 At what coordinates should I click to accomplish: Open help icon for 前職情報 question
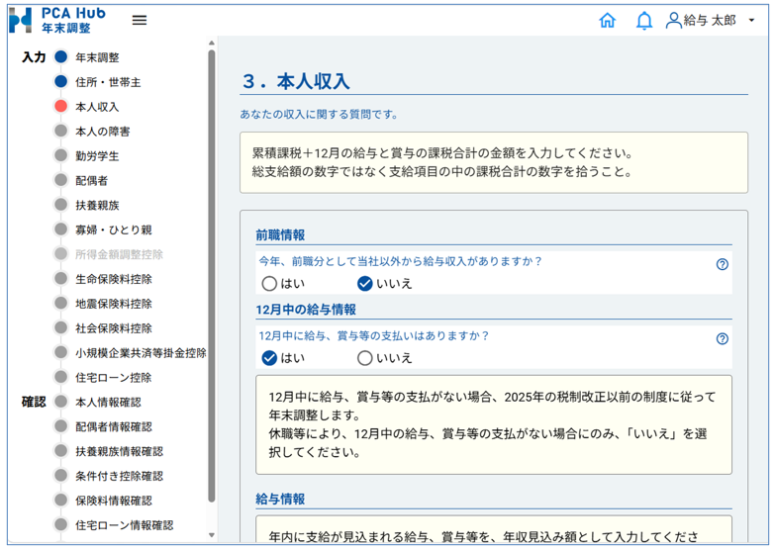723,264
